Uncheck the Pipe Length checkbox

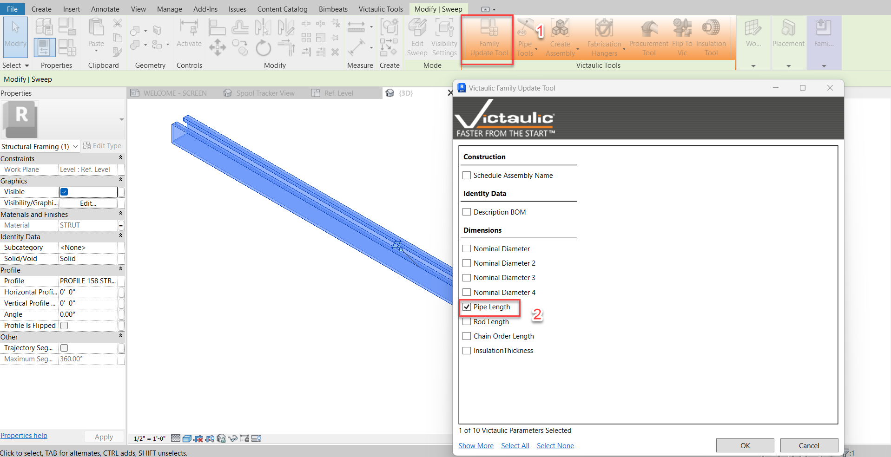(467, 307)
